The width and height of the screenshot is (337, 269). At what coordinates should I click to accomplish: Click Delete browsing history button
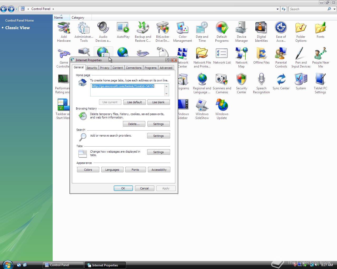(x=134, y=124)
